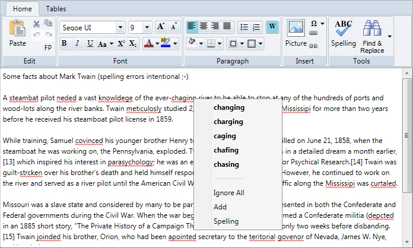
Task: Select Ignore All in context menu
Action: (228, 193)
